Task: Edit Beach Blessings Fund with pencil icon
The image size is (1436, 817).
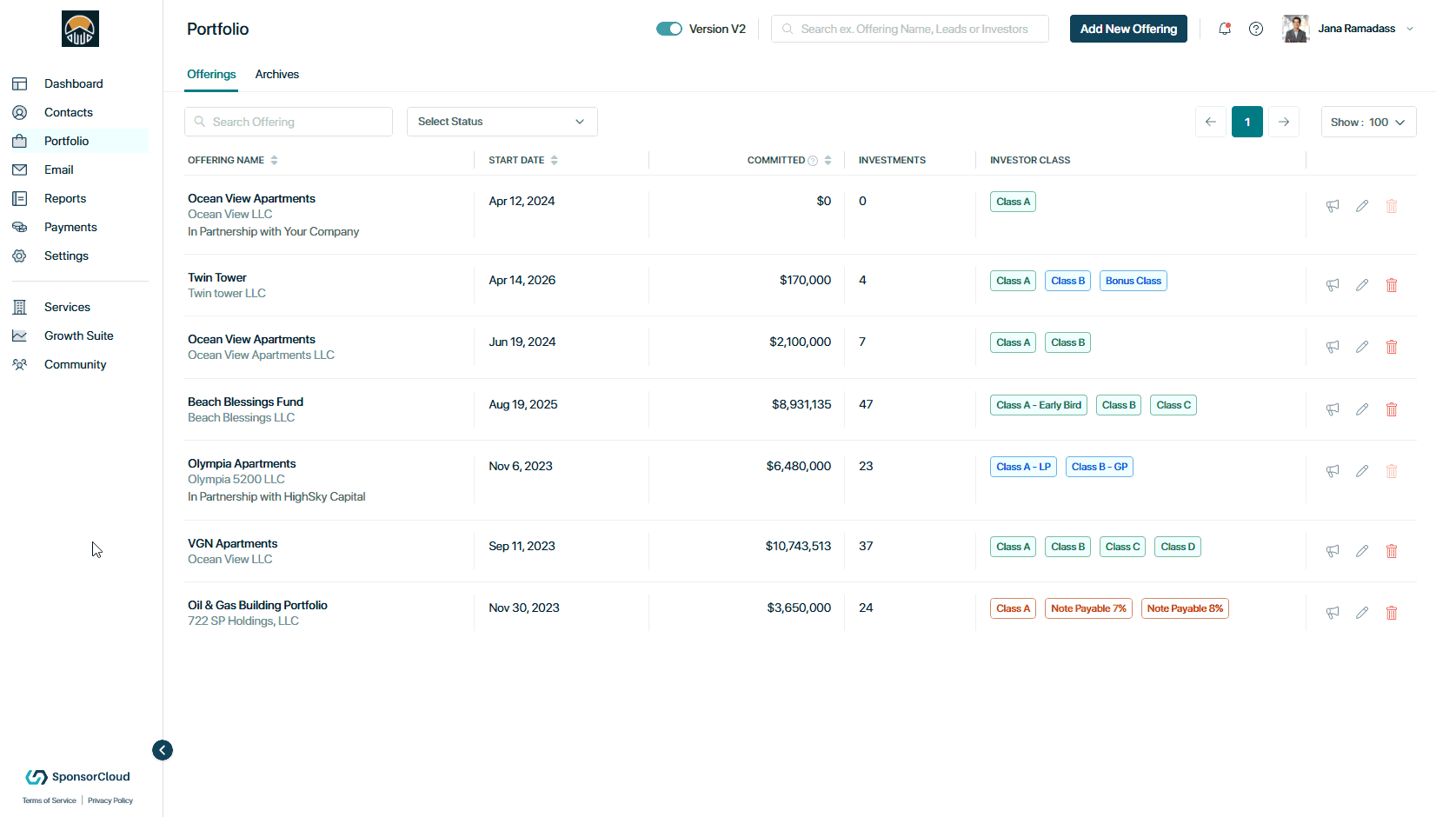Action: 1362,409
